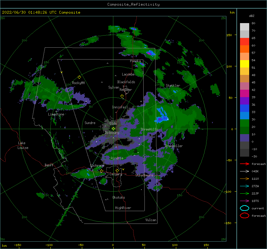Image resolution: width=267 pixels, height=249 pixels.
Task: Choose the magenta 18TS arrow legend icon
Action: click(x=244, y=201)
